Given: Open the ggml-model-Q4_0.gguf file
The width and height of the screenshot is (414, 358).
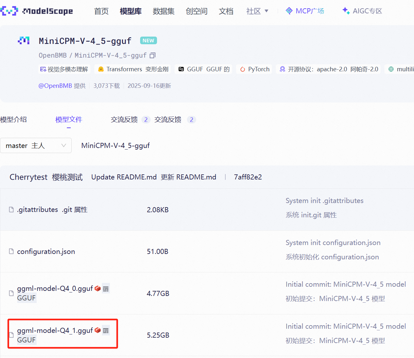Looking at the screenshot, I should pos(55,288).
